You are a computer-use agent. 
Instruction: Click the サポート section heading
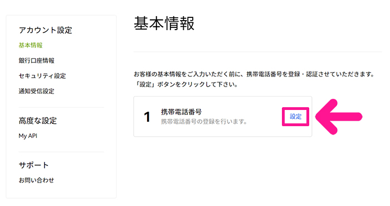point(33,165)
